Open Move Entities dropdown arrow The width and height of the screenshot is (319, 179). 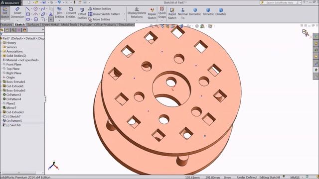tap(125, 19)
